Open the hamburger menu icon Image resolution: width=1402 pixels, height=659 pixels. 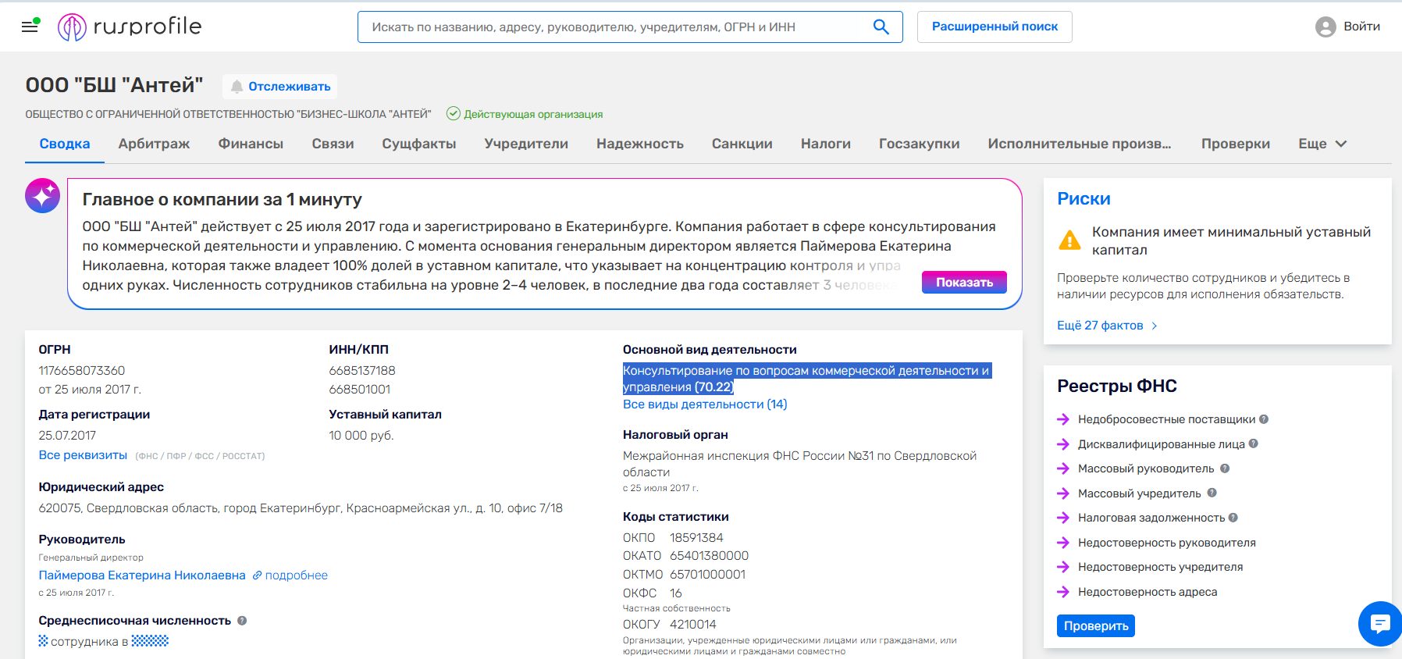[30, 27]
